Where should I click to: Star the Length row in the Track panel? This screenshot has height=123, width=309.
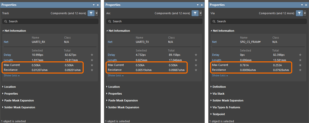pos(92,60)
